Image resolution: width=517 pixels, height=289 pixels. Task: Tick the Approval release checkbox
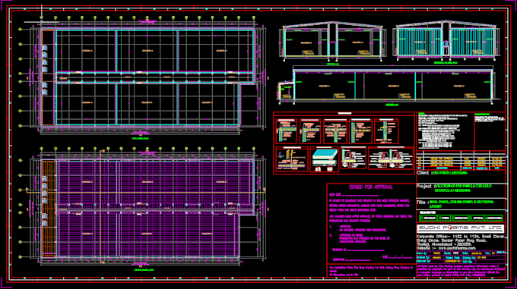pos(471,218)
